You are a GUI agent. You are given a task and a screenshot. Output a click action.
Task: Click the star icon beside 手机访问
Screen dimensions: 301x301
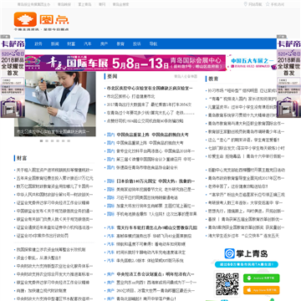point(268,4)
